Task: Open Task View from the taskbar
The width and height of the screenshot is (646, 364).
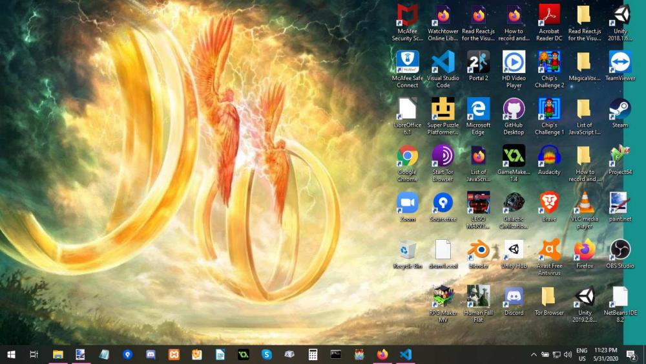Action: (34, 354)
